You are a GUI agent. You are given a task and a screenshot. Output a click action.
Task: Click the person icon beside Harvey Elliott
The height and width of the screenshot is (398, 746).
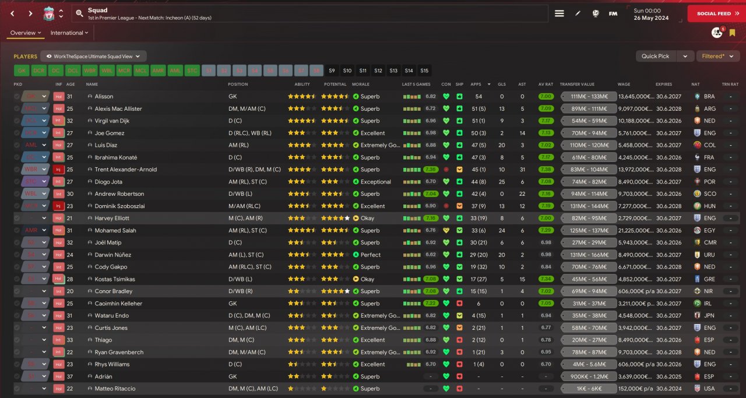90,219
